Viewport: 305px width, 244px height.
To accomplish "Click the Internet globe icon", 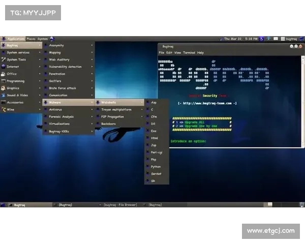I will [4, 67].
